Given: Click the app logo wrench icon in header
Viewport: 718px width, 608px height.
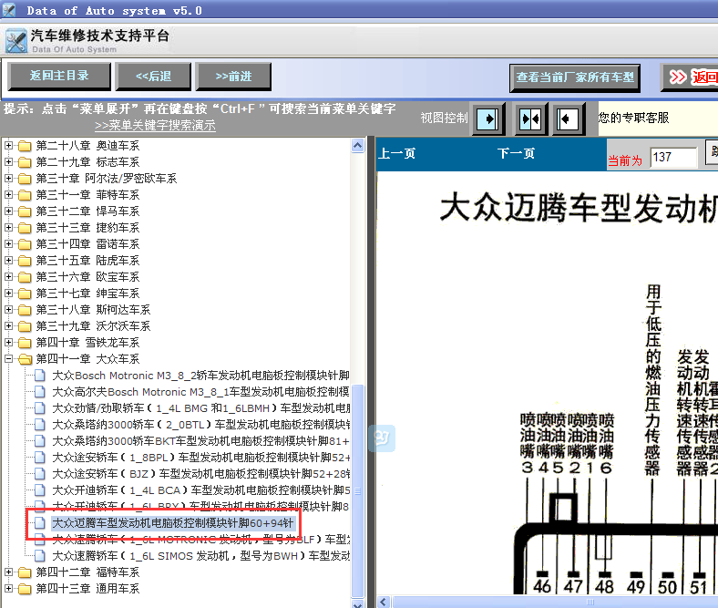Looking at the screenshot, I should click(x=15, y=41).
